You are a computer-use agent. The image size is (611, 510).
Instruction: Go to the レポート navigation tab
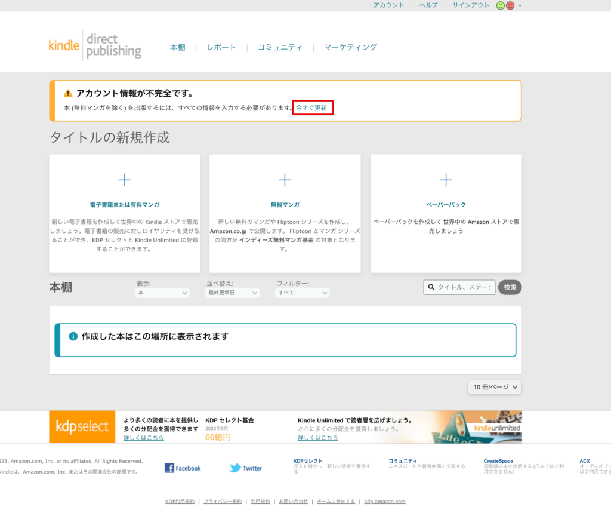pyautogui.click(x=221, y=47)
